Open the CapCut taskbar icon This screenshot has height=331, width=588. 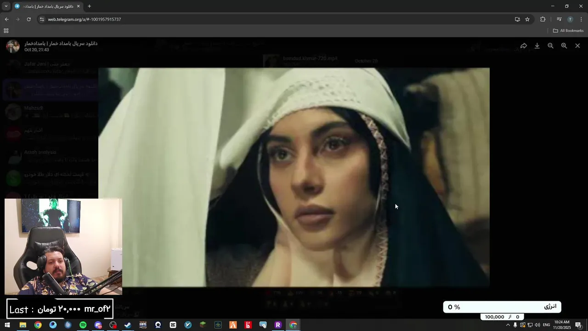pos(173,325)
